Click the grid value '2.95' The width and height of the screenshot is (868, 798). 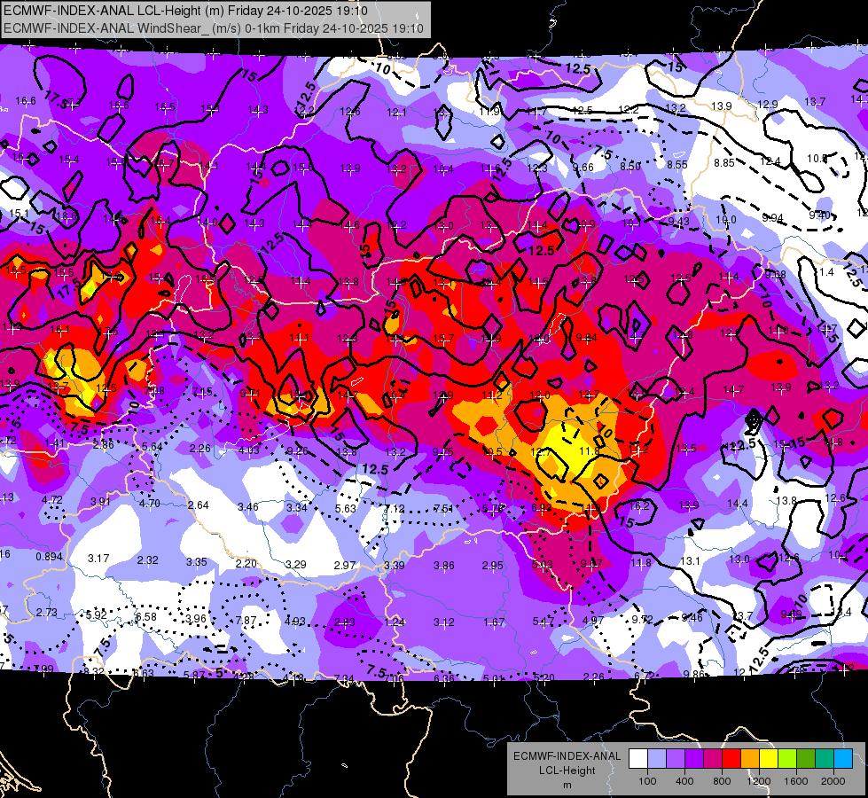[493, 566]
